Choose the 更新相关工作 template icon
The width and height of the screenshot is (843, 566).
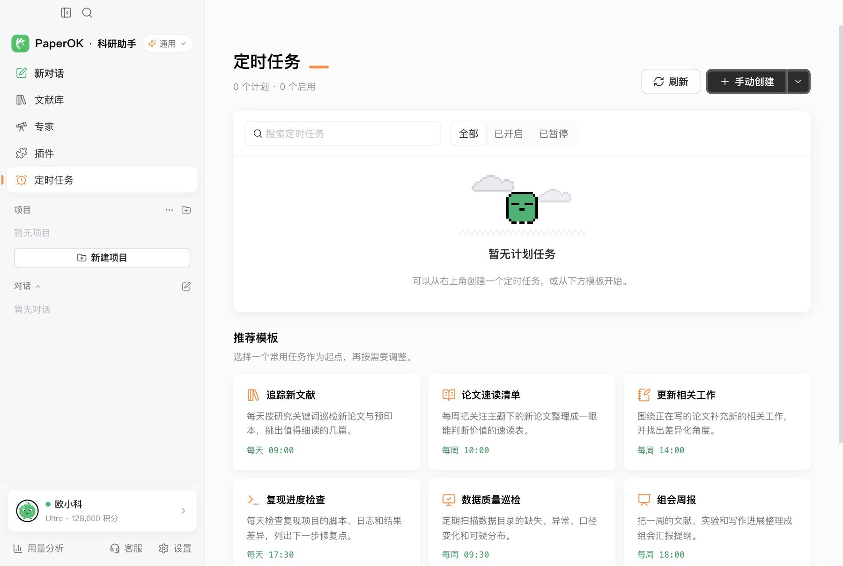point(644,395)
